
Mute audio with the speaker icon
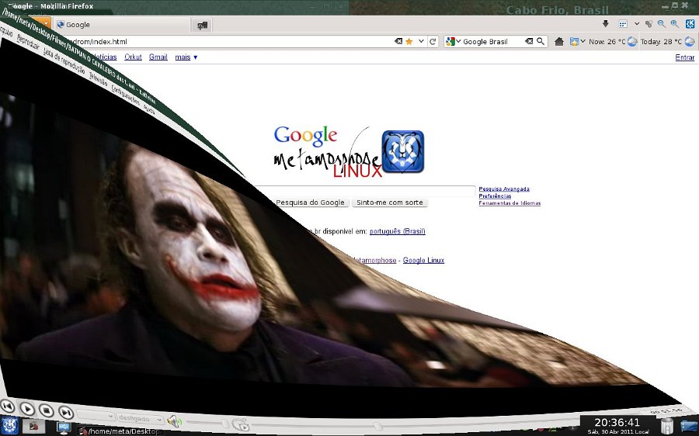174,420
